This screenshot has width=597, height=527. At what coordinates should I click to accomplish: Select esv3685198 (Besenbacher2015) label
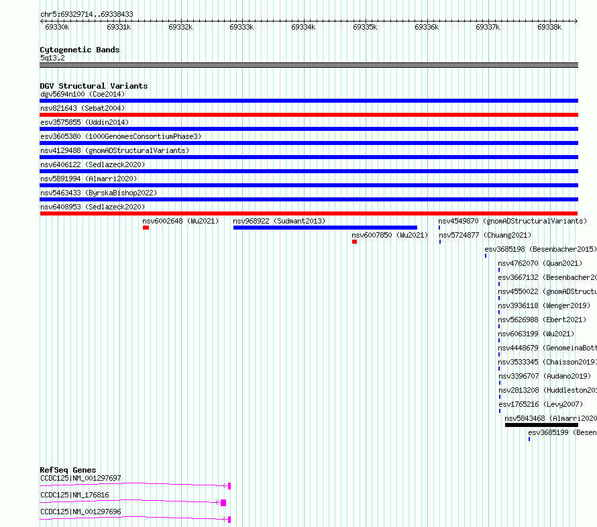pos(541,249)
